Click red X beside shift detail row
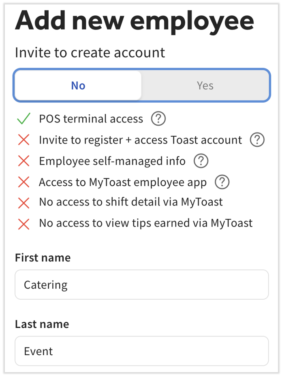This screenshot has width=282, height=377. (x=24, y=202)
